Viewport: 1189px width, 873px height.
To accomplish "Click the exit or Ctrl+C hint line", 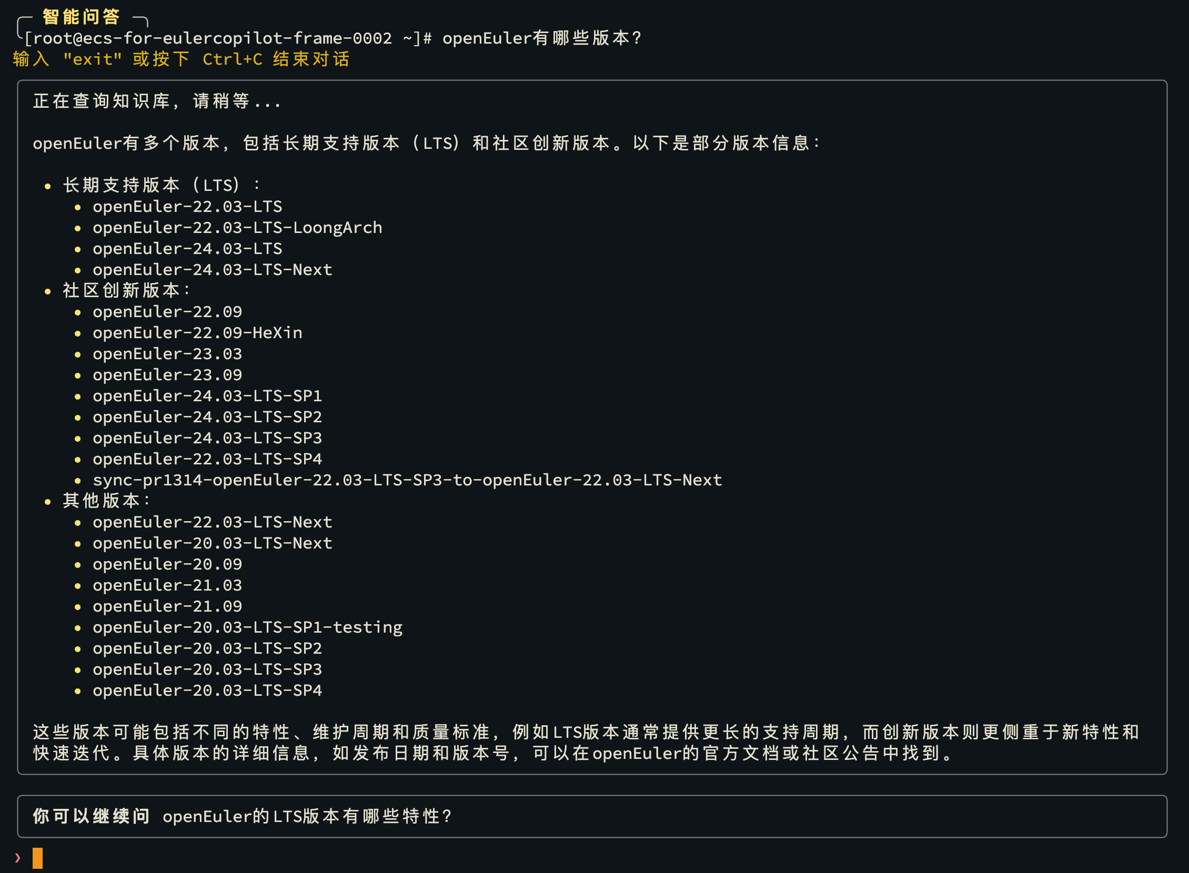I will 182,59.
